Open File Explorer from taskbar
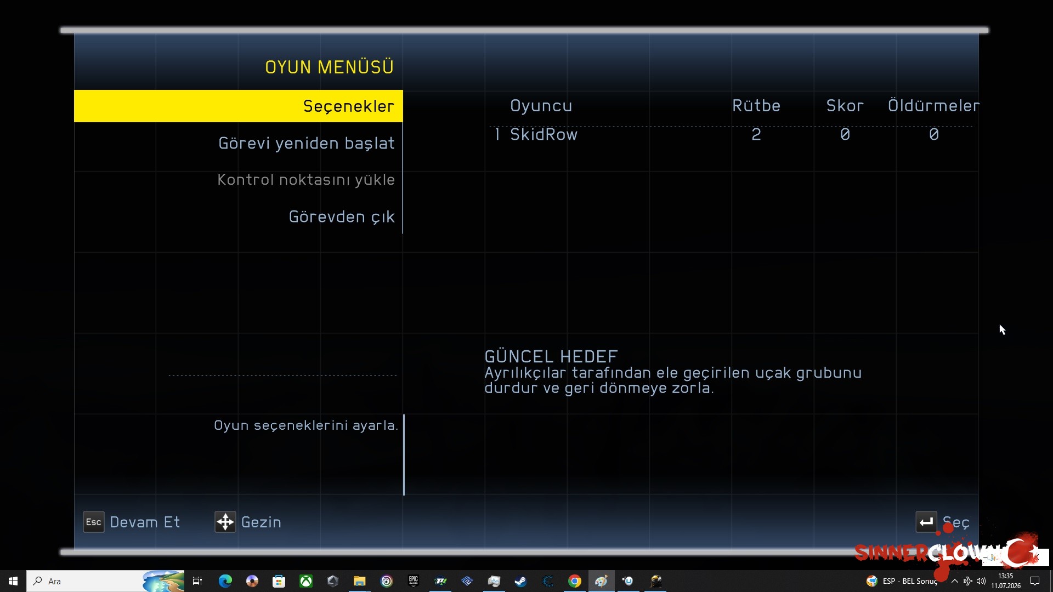The width and height of the screenshot is (1053, 592). click(360, 581)
